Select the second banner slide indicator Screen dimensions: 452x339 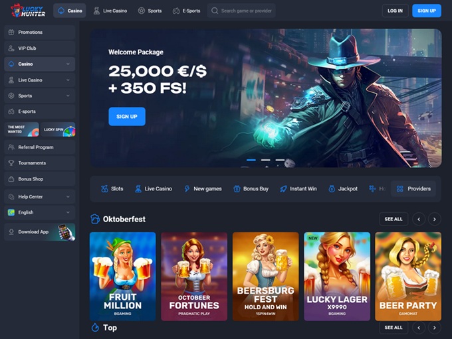266,160
